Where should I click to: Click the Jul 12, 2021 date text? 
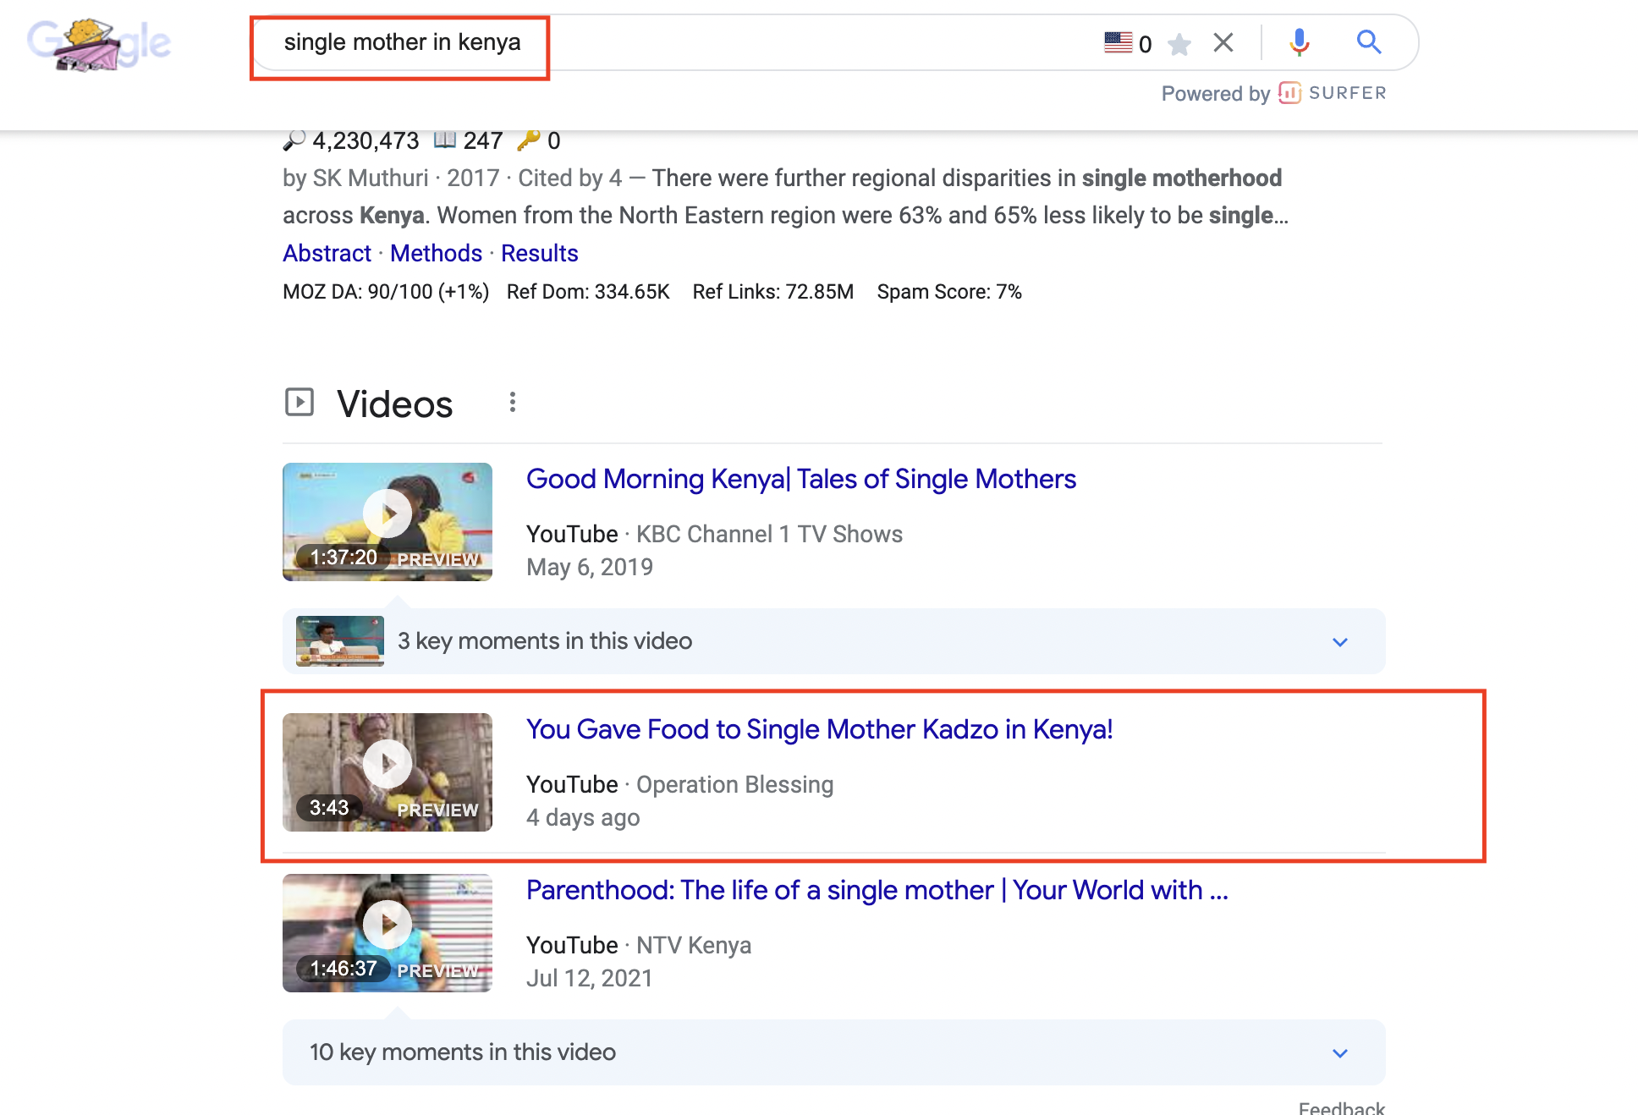[590, 978]
